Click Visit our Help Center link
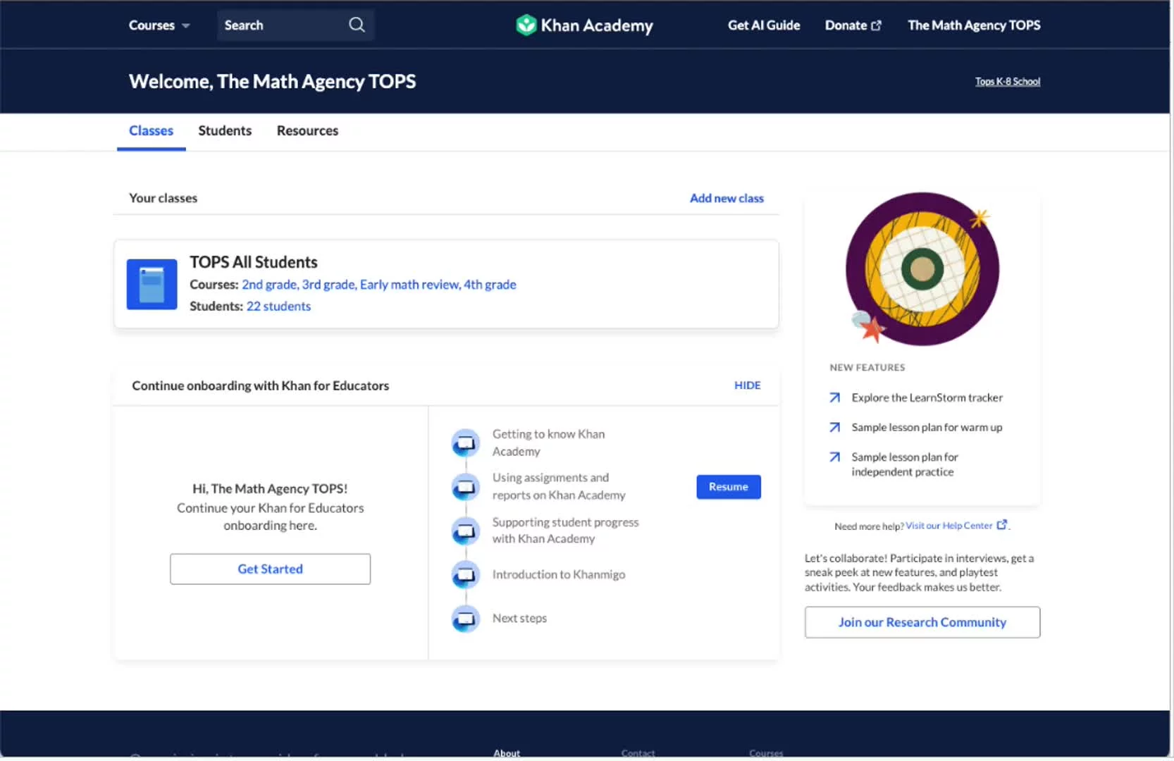Viewport: 1174px width, 761px height. 949,526
